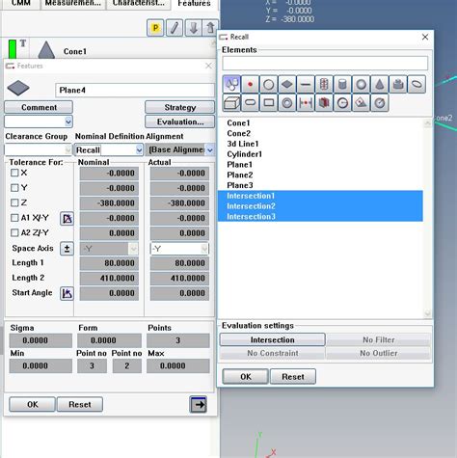Click the Comment button

coord(39,107)
